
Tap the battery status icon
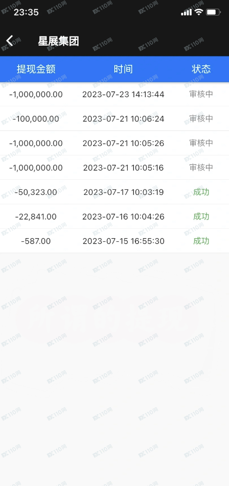coord(213,12)
